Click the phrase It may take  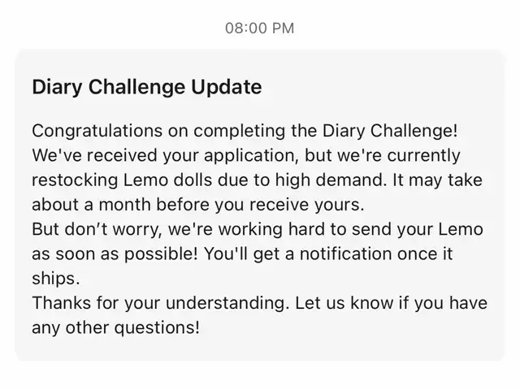437,180
